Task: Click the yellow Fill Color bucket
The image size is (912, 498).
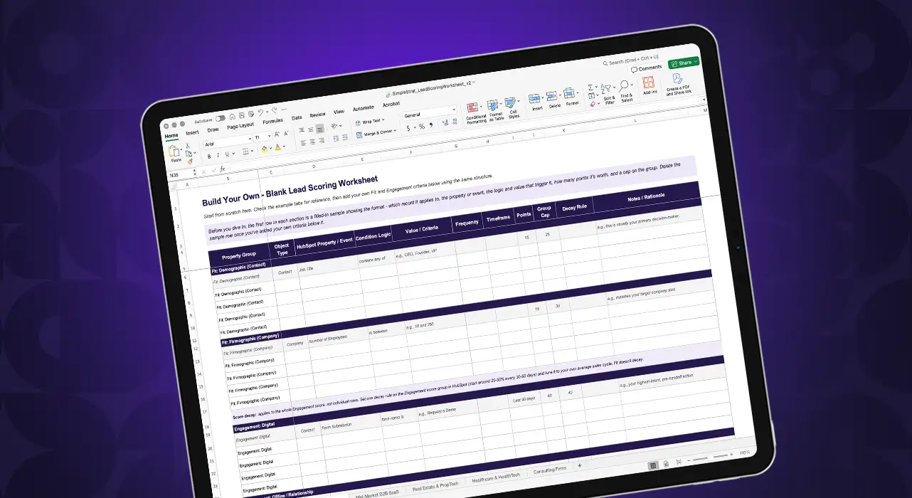Action: (x=264, y=149)
